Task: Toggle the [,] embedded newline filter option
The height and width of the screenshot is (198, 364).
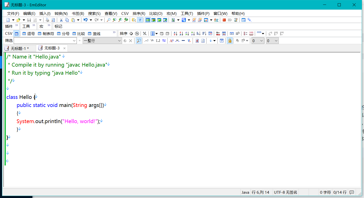Action: (x=158, y=41)
